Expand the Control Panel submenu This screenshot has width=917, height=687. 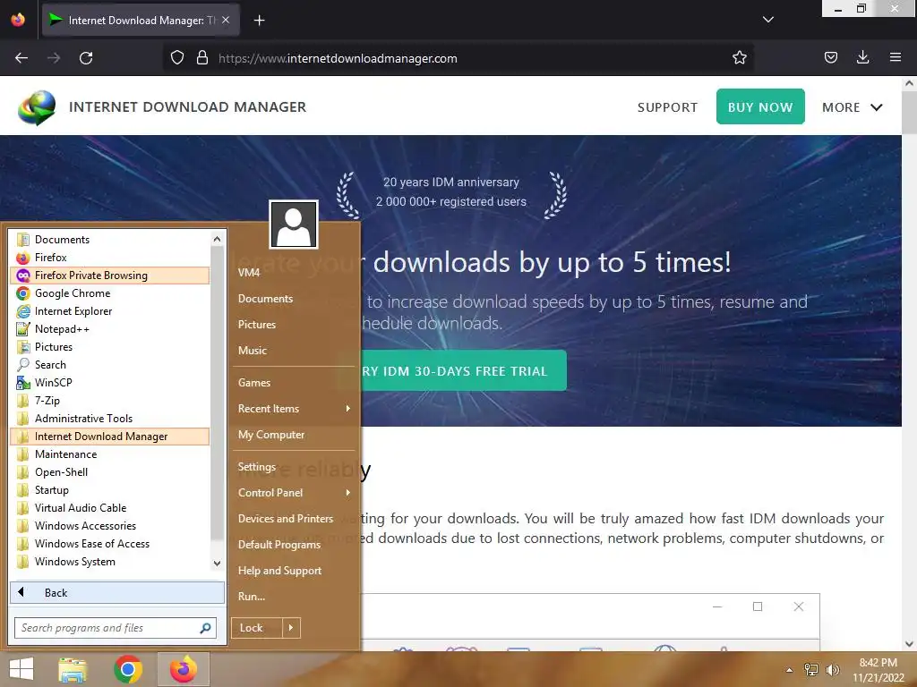[293, 493]
